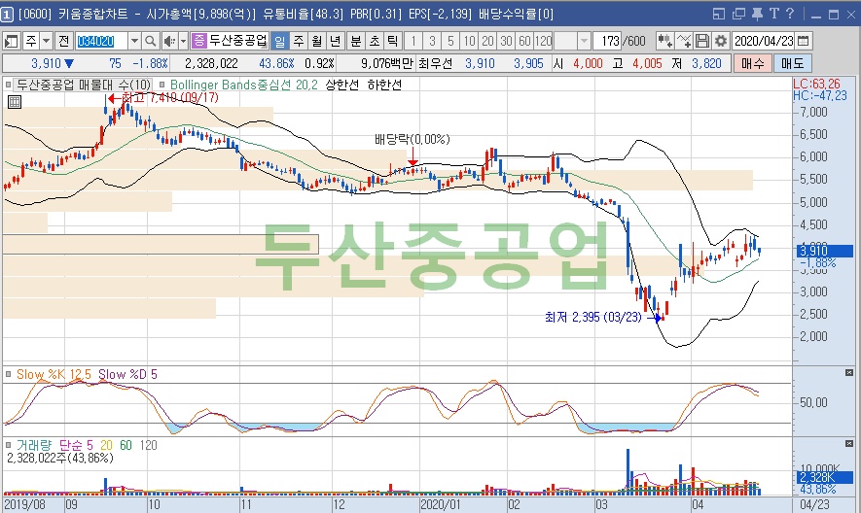Select 초 second chart period
Screen dimensions: 861x513
(x=375, y=41)
